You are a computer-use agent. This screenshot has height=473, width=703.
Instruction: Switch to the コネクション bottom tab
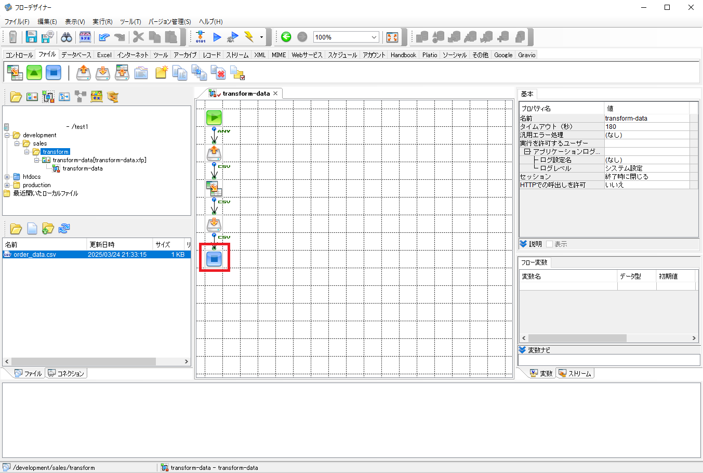coord(66,373)
